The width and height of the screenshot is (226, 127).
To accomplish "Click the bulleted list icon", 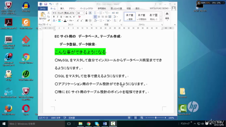I will tap(95, 13).
